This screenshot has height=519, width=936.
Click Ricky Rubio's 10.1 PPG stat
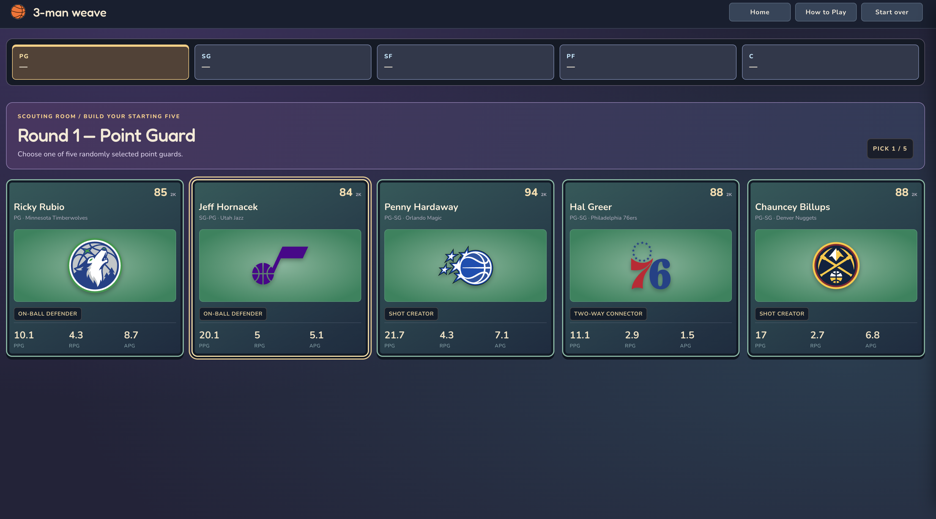point(24,339)
